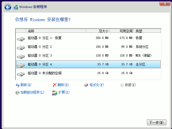
Task: Click the 95.0 MB free space cell
Action: pyautogui.click(x=127, y=47)
